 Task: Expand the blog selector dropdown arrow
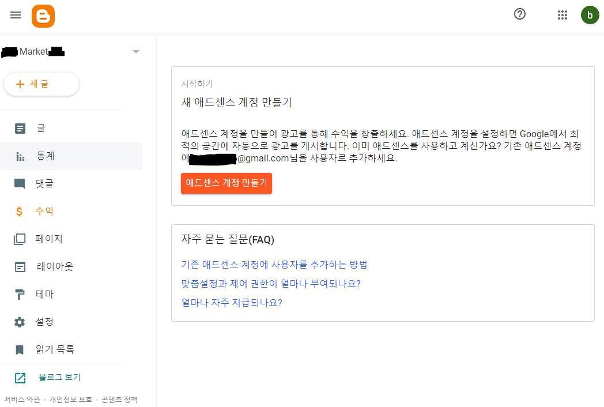click(x=135, y=52)
